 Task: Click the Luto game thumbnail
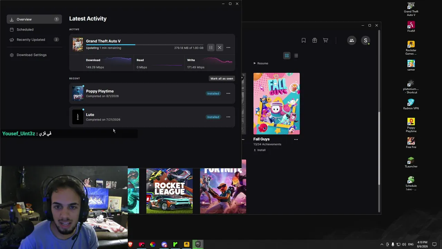(x=78, y=117)
